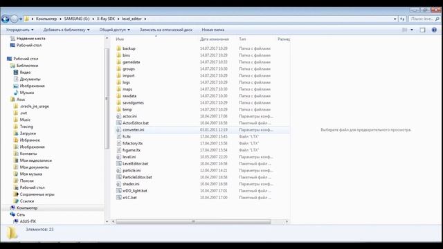Select the xrDO_light.bat file name
The width and height of the screenshot is (443, 249).
(135, 191)
